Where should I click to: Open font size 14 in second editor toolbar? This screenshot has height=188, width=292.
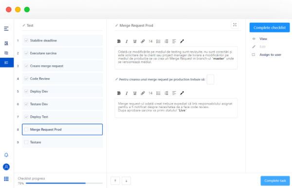[x=150, y=93]
